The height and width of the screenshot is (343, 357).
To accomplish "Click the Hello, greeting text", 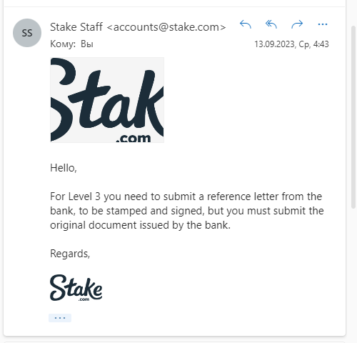I will pyautogui.click(x=64, y=168).
